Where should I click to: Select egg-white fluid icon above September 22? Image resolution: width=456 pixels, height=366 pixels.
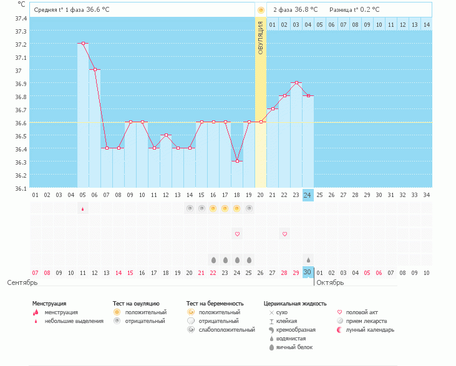[213, 260]
